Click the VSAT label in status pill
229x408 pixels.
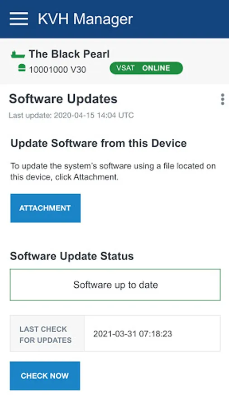[125, 68]
